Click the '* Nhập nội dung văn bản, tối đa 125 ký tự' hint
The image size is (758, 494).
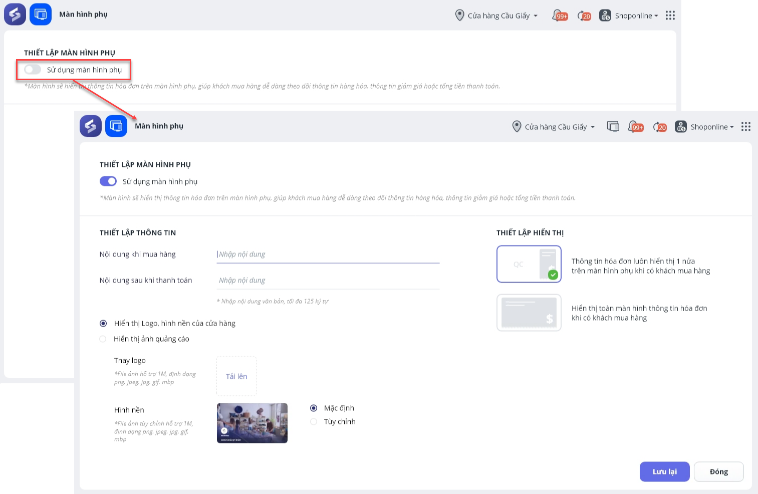pyautogui.click(x=273, y=302)
